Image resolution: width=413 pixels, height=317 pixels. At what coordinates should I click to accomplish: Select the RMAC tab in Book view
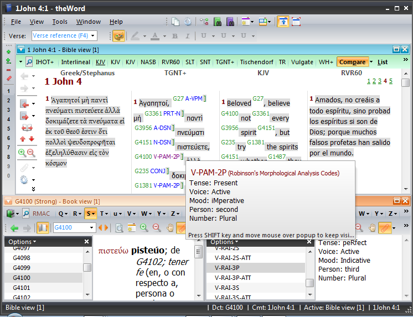[x=41, y=214]
